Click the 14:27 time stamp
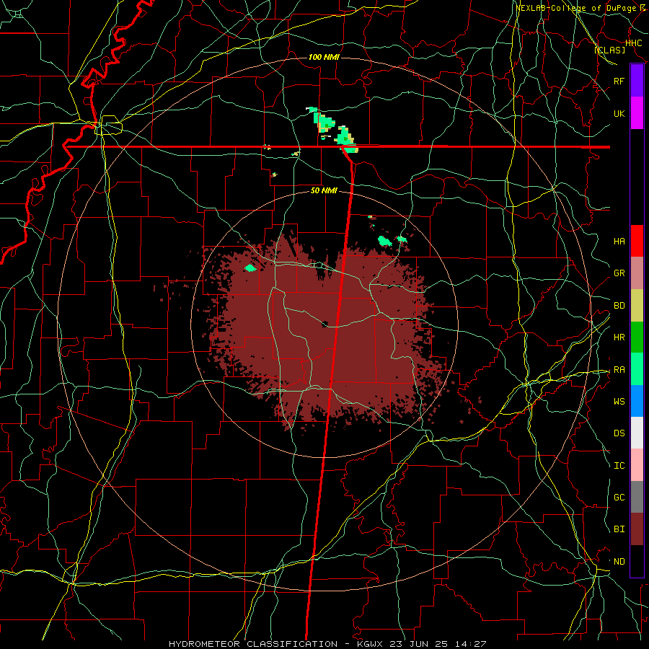This screenshot has height=649, width=649. 472,644
